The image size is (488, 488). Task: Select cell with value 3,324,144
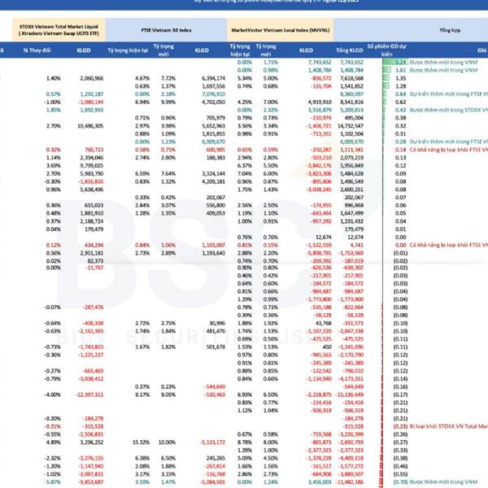213,174
